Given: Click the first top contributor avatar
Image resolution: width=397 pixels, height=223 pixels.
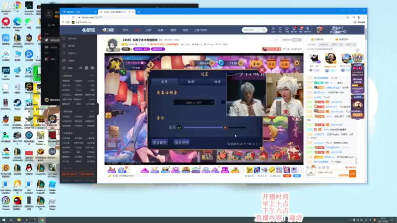Looking at the screenshot, I should tap(315, 58).
